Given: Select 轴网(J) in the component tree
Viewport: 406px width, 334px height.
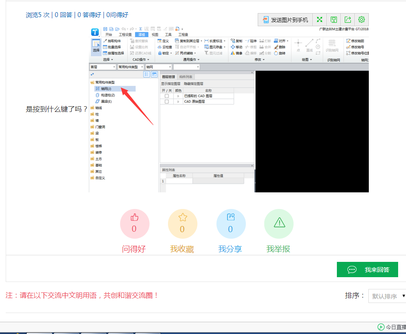Looking at the screenshot, I should (115, 89).
